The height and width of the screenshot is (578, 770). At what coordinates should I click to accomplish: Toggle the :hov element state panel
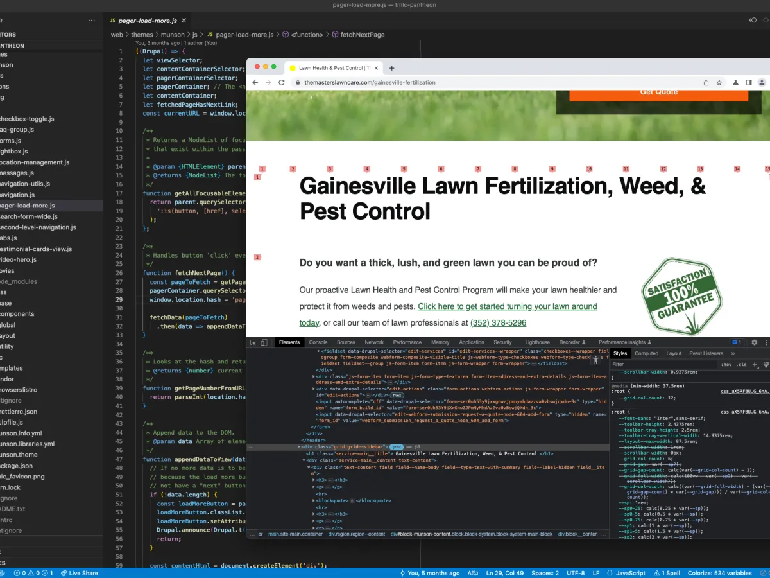point(726,364)
